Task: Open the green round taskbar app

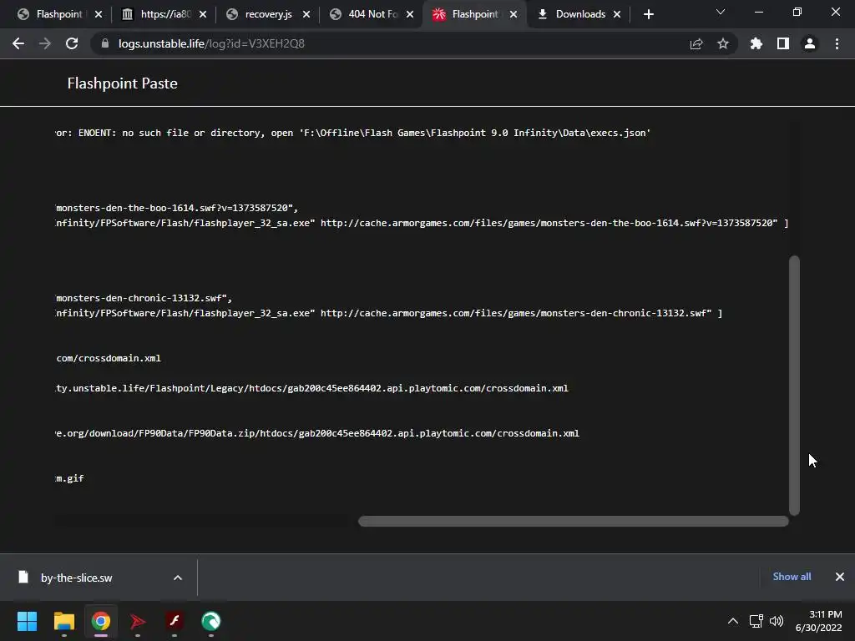Action: [211, 621]
